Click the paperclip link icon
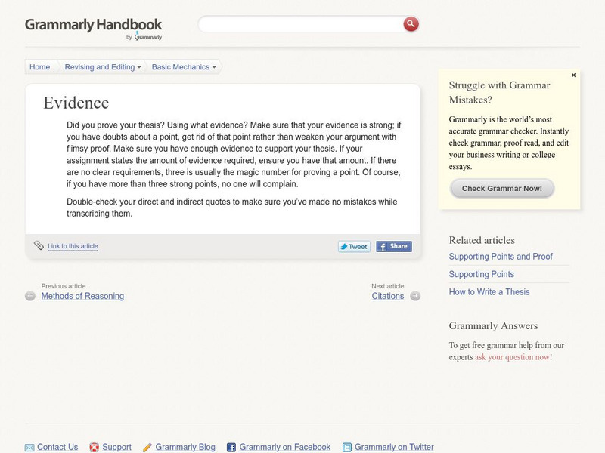The height and width of the screenshot is (453, 605). [x=39, y=245]
